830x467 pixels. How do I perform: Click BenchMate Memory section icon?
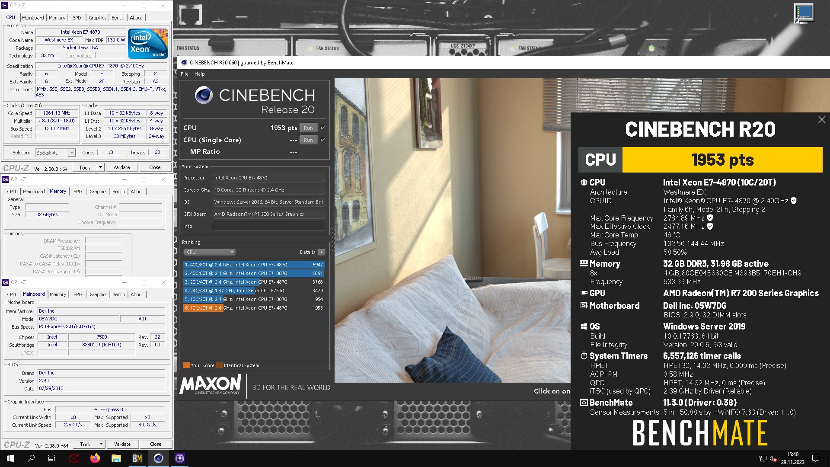[584, 263]
